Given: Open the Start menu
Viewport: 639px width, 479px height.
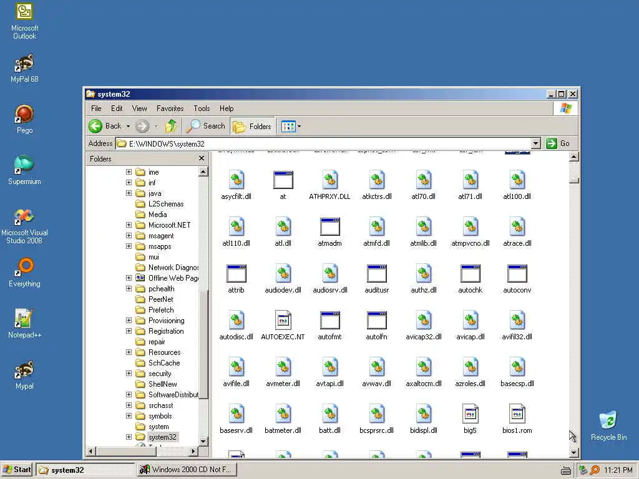Looking at the screenshot, I should [17, 470].
